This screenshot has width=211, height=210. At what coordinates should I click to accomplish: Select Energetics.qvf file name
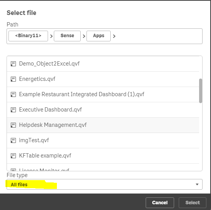point(37,79)
